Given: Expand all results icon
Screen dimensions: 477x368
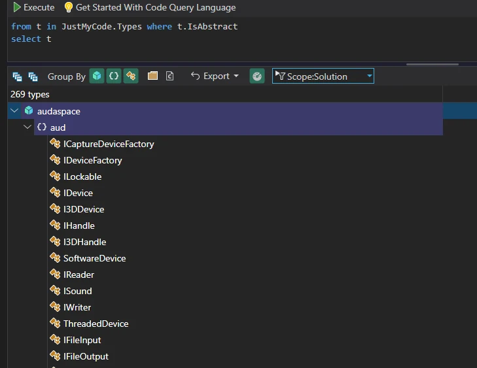Looking at the screenshot, I should tap(33, 76).
